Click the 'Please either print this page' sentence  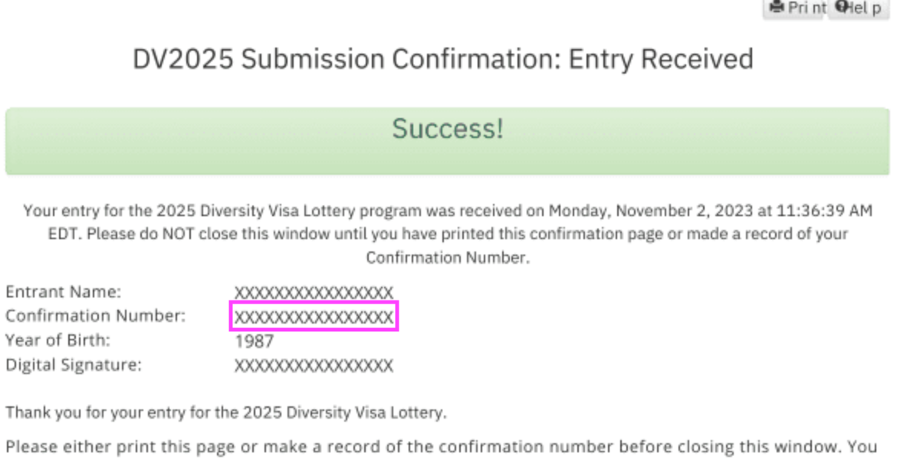[x=442, y=447]
